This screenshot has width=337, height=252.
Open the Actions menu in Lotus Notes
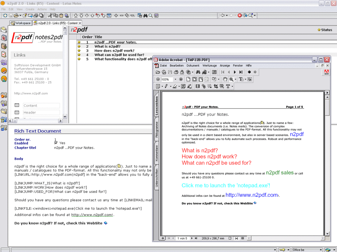coord(42,9)
